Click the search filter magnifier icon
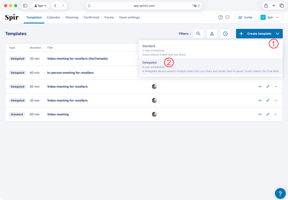 [x=198, y=33]
